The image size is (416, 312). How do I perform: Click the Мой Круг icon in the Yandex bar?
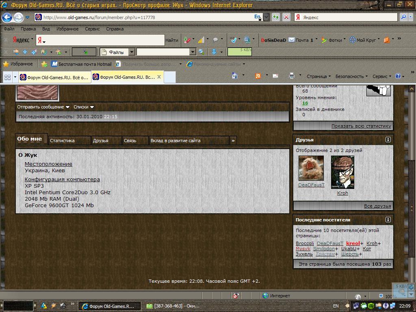352,40
